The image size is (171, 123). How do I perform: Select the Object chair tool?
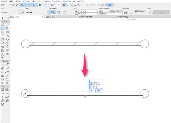[x=3, y=51]
